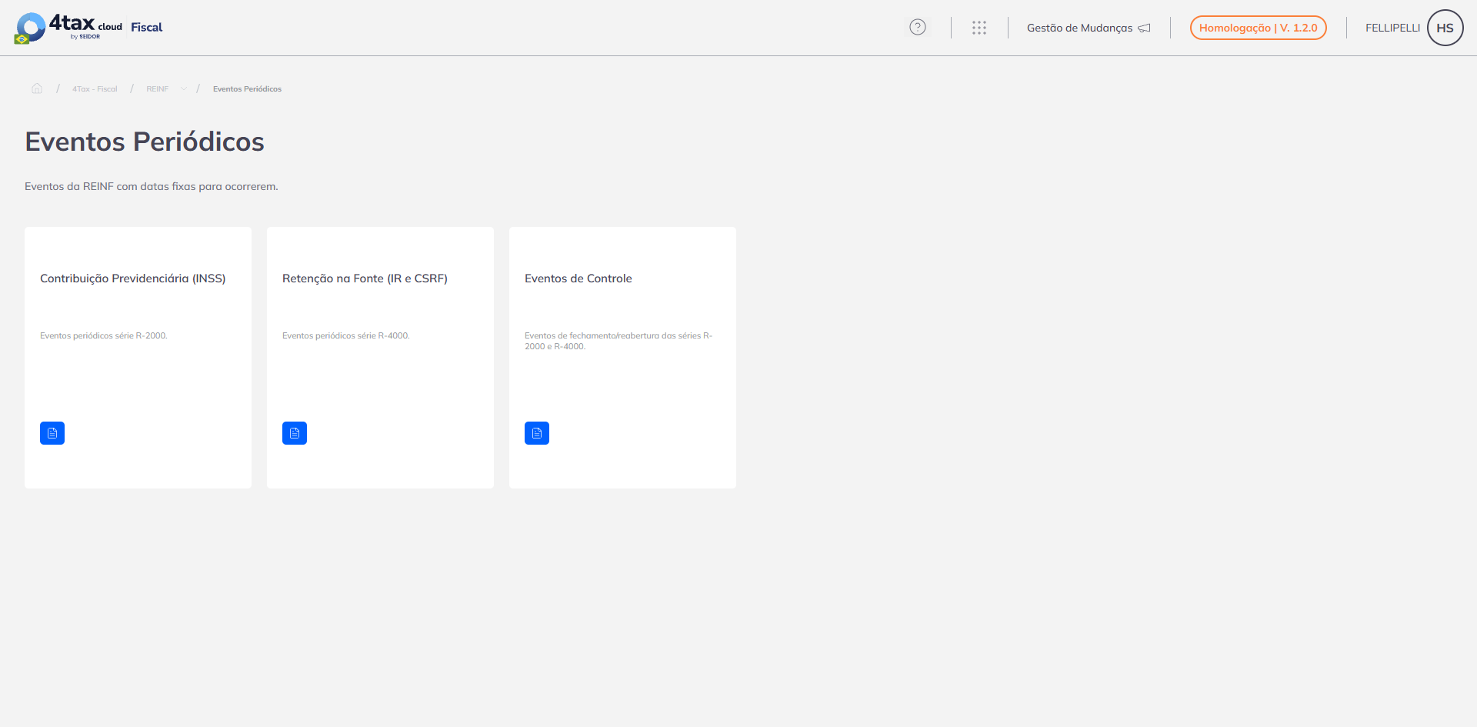This screenshot has width=1477, height=727.
Task: Click the Homologação | V. 1.2.0 badge
Action: [1259, 28]
